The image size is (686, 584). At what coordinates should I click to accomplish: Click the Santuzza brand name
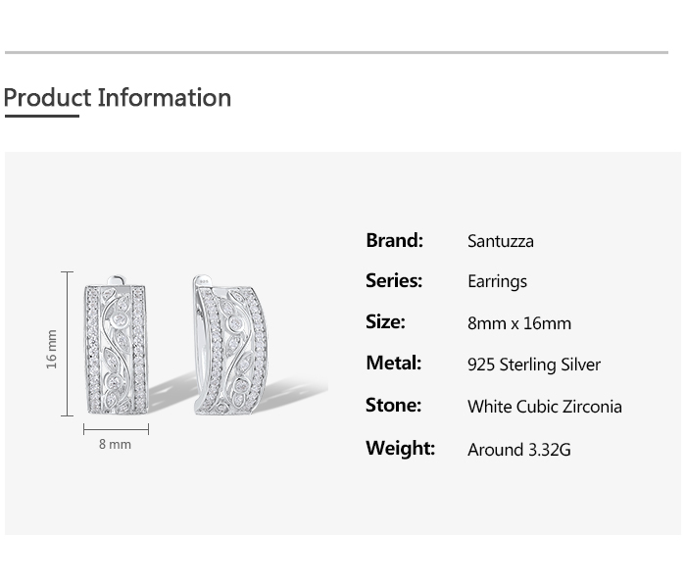click(x=500, y=242)
